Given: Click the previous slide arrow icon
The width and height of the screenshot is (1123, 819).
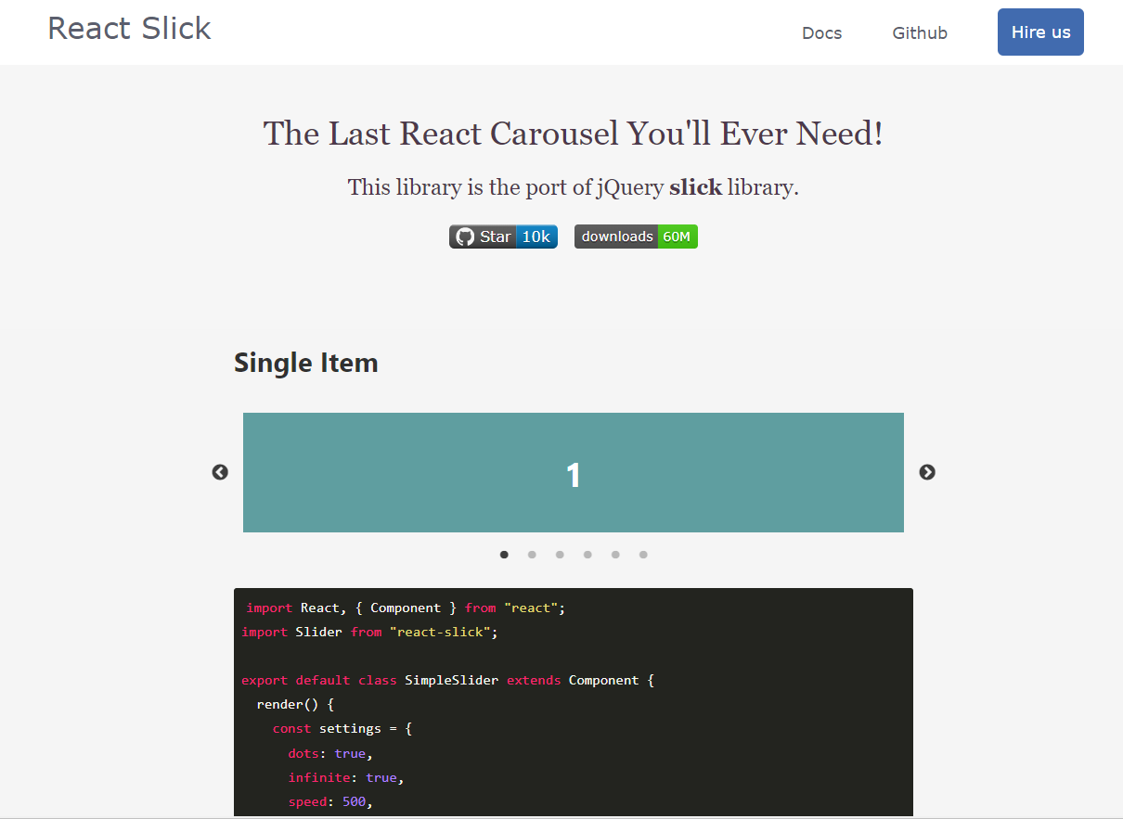Looking at the screenshot, I should coord(220,472).
